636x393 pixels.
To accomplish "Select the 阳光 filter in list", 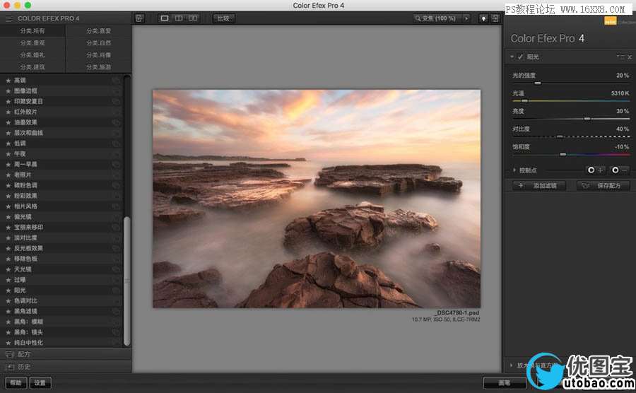I will (20, 291).
